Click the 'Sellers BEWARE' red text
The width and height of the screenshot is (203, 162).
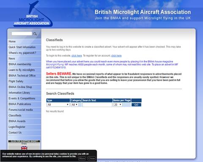click(59, 74)
